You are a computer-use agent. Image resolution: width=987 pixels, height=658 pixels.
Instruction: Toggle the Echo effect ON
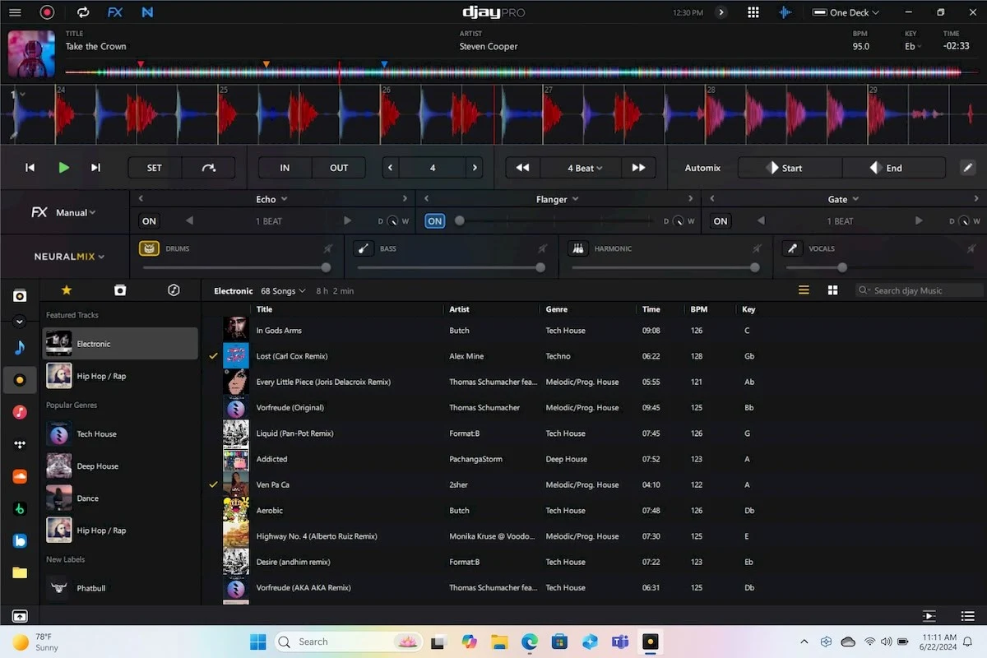pyautogui.click(x=149, y=221)
